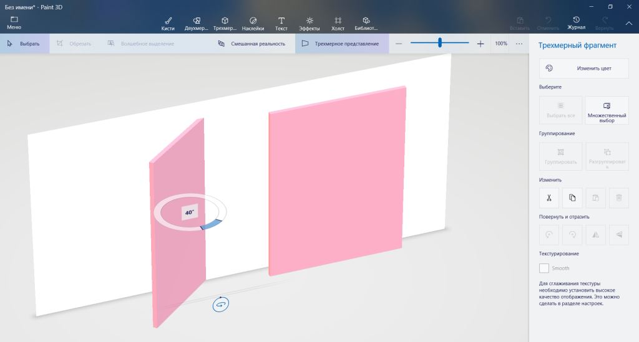
Task: Open the three-dots more options menu
Action: (x=519, y=44)
